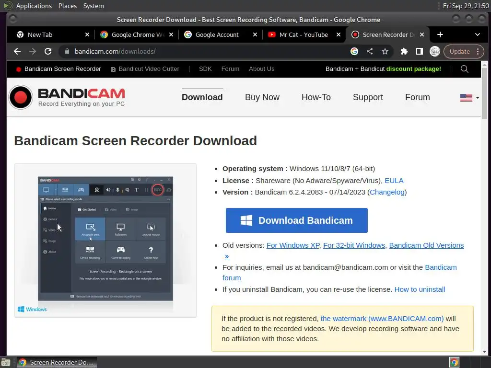Click the Bandicam app screenshot thumbnail
Viewport: 491px width, 368px height.
pyautogui.click(x=105, y=241)
